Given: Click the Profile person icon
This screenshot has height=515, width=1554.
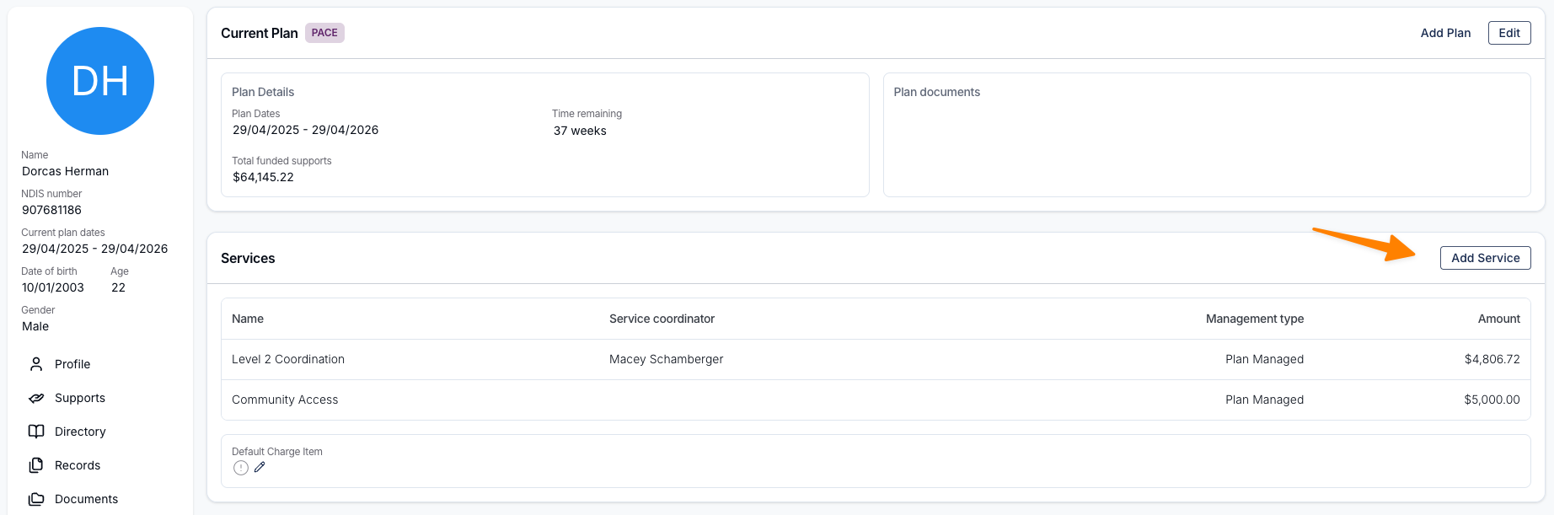Looking at the screenshot, I should (x=36, y=364).
